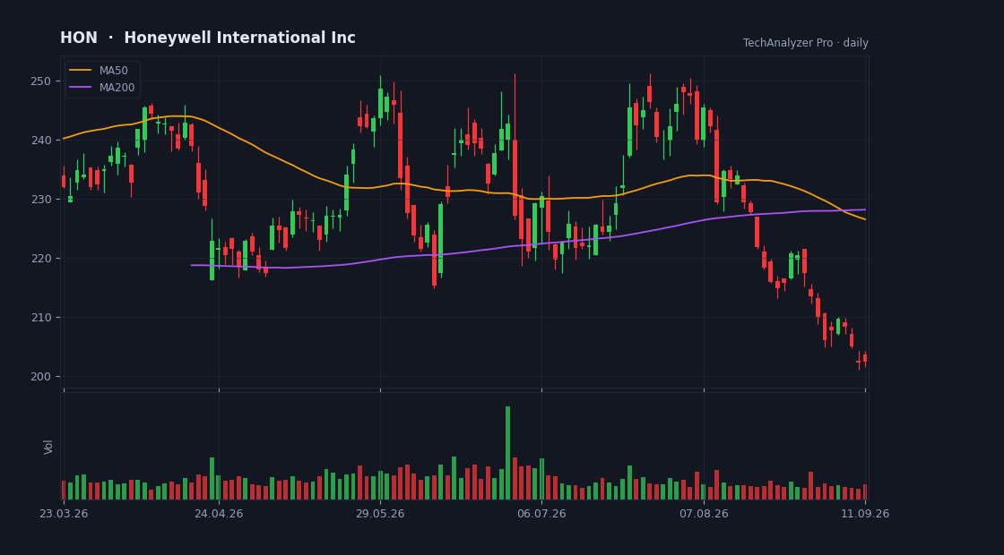Click the Vol axis label
Screen dimensions: 1004x555
pos(48,447)
